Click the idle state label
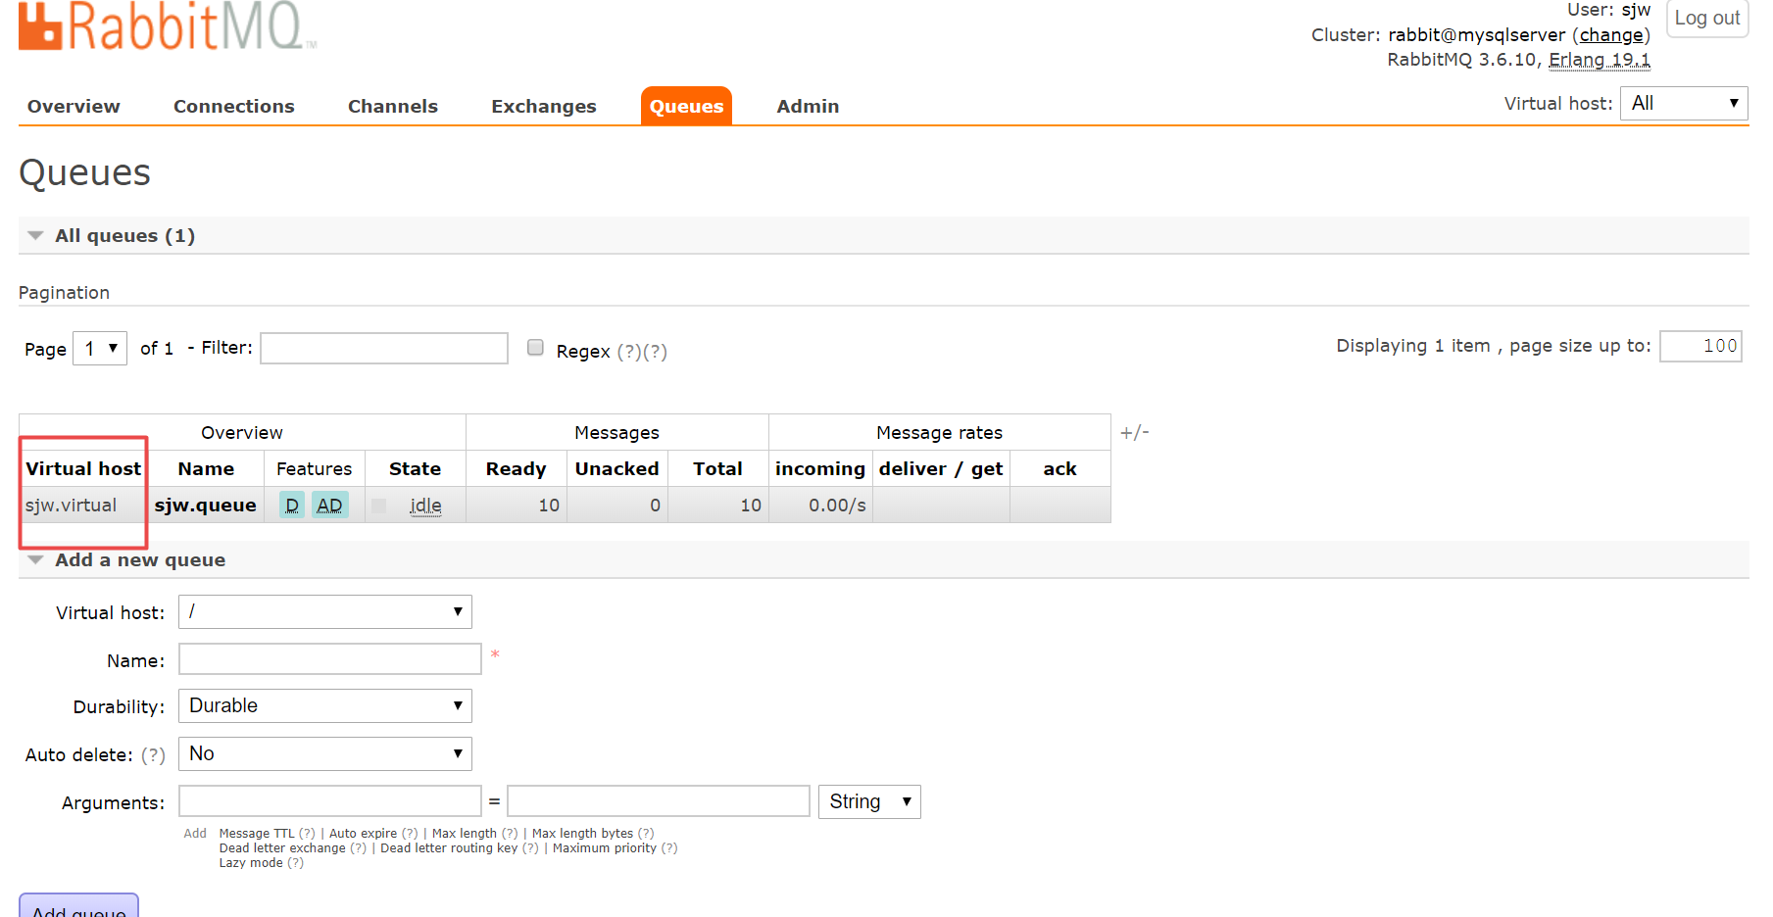Screen dimensions: 1773x917 (425, 506)
